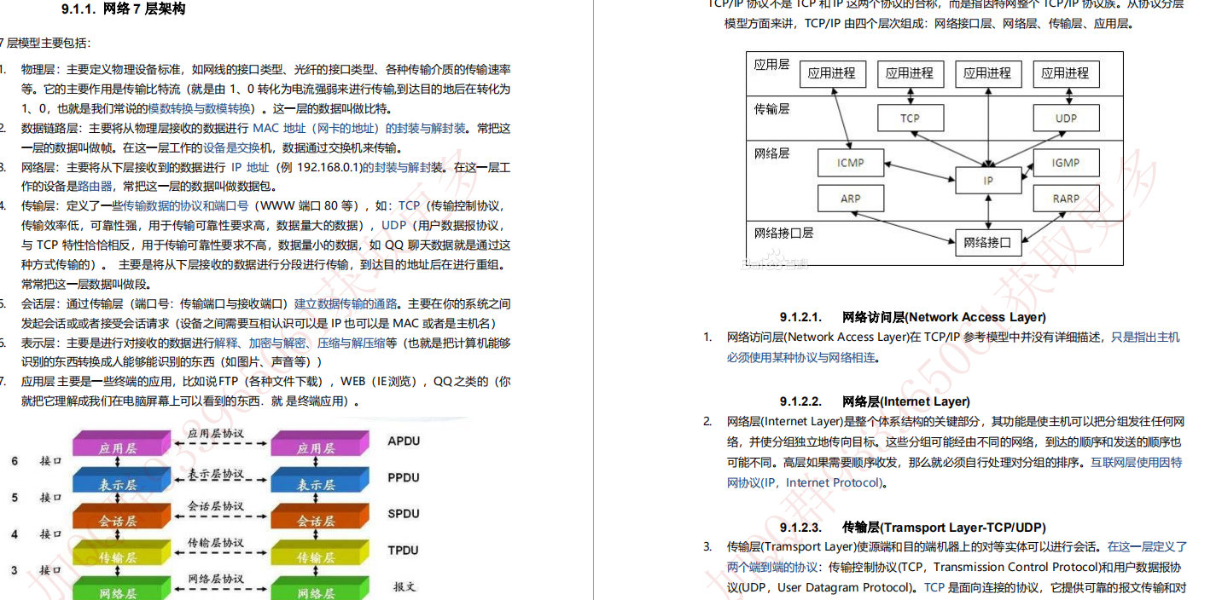Click the "ICMP" box in TCP/IP diagram
The width and height of the screenshot is (1222, 600).
click(851, 163)
